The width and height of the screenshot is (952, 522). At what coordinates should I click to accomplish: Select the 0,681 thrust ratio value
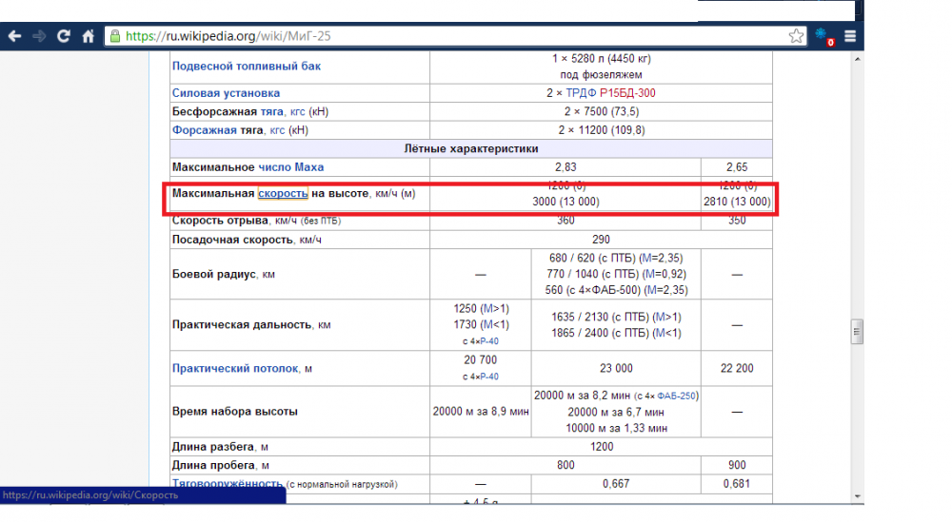tap(737, 484)
